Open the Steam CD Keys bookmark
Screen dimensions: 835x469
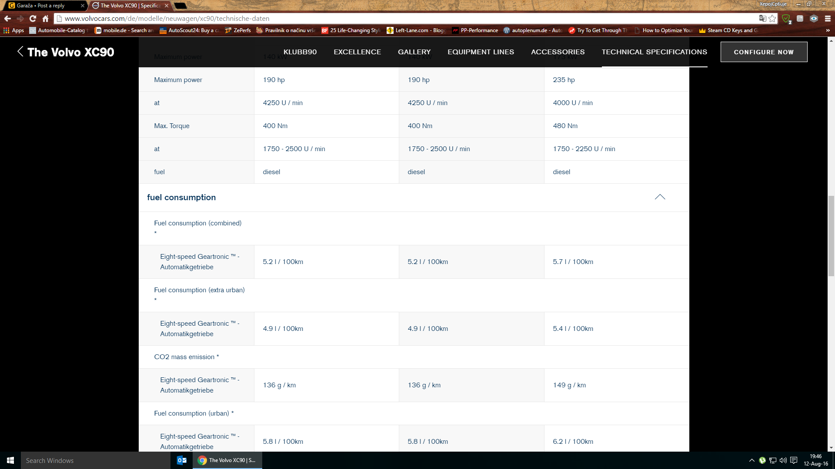728,30
